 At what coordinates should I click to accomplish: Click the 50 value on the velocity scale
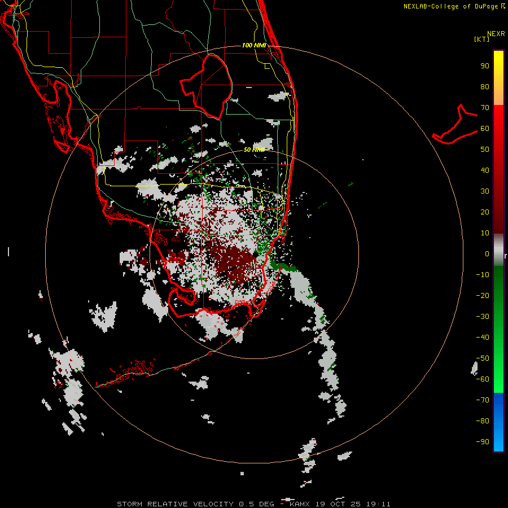click(x=485, y=150)
